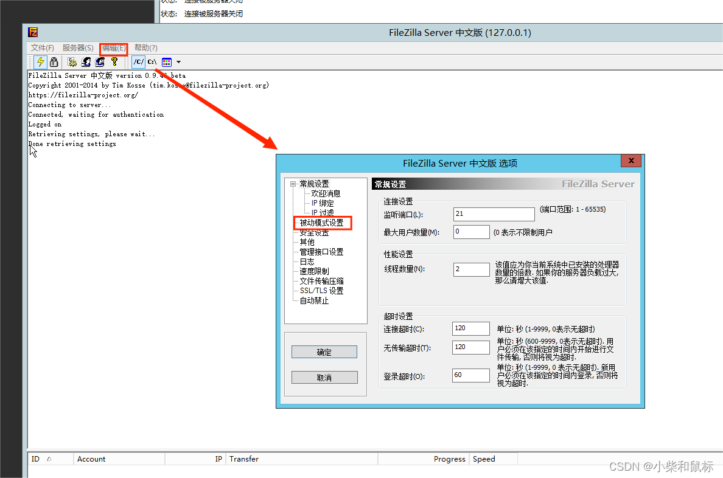
Task: Click the padlock lock server icon
Action: [x=54, y=62]
